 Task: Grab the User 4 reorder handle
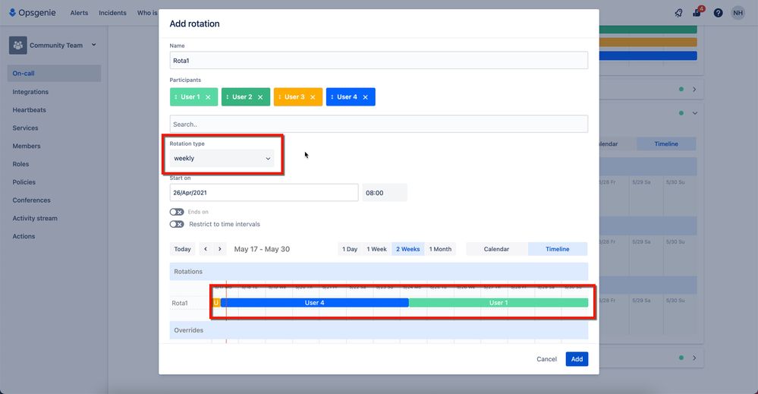coord(332,97)
